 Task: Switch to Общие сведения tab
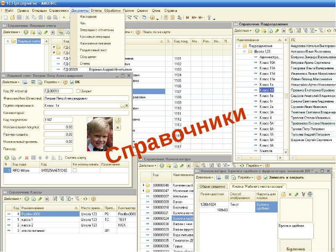(213, 186)
